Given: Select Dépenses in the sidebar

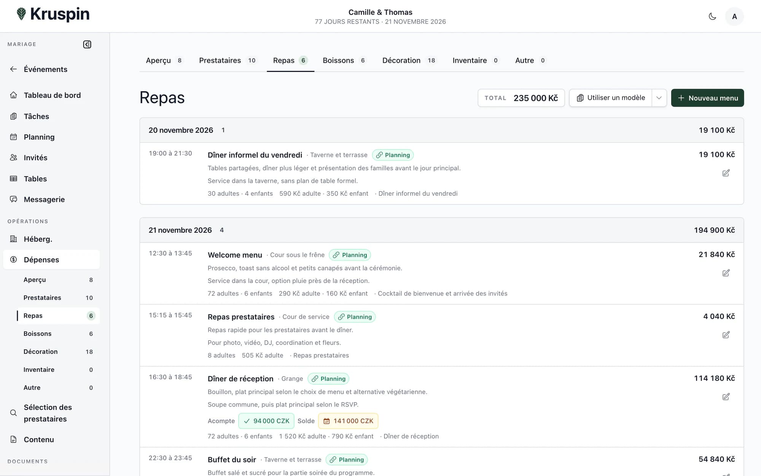Looking at the screenshot, I should coord(51,260).
